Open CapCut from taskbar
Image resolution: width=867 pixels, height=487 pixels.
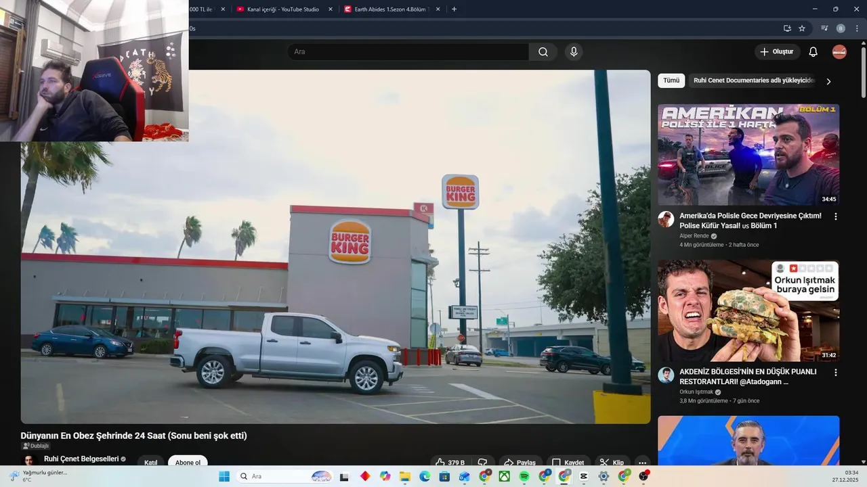584,476
